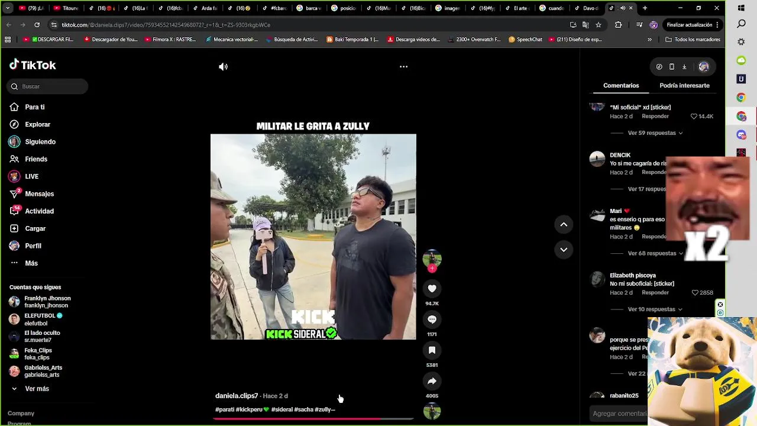Open the SpeechChat bookmark
757x426 pixels.
(525, 40)
